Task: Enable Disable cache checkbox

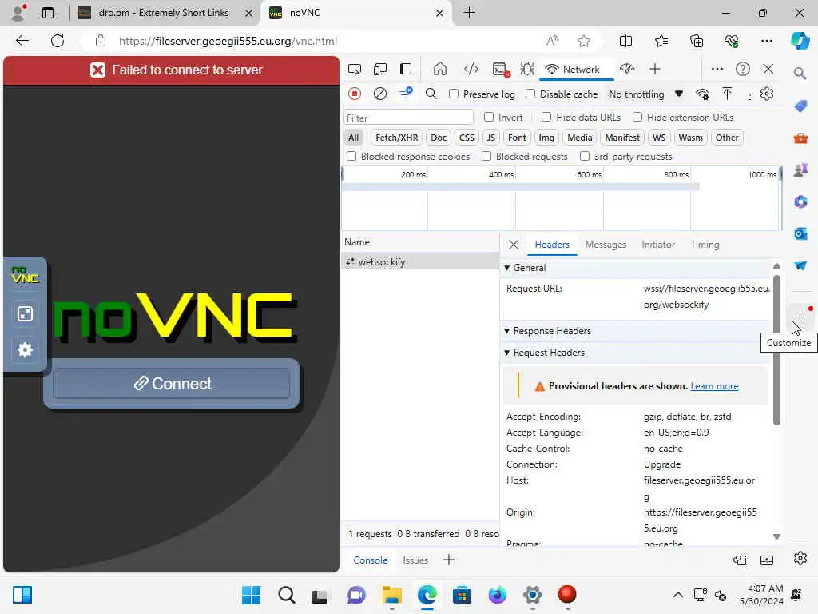Action: [530, 94]
